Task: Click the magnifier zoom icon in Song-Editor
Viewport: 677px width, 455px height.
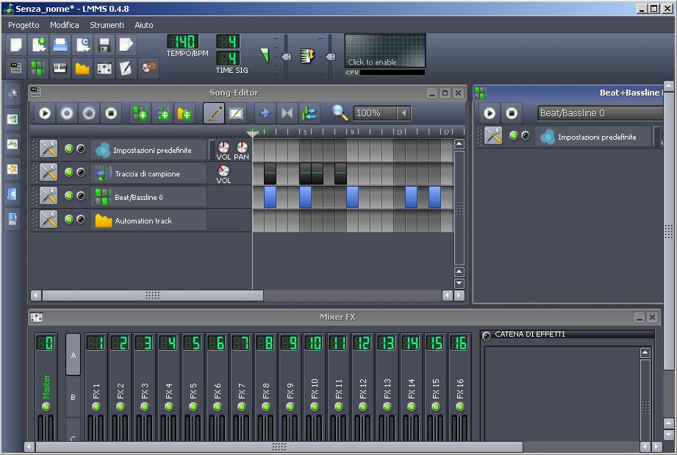Action: 340,113
